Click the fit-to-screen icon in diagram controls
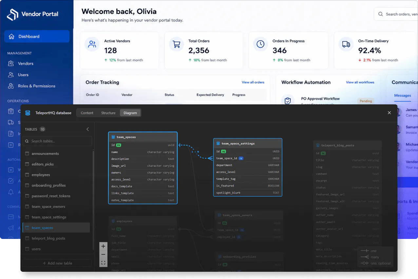 click(103, 263)
